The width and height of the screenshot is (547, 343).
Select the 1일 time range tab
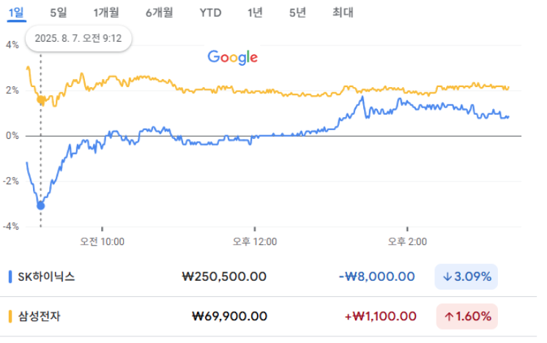coord(16,13)
